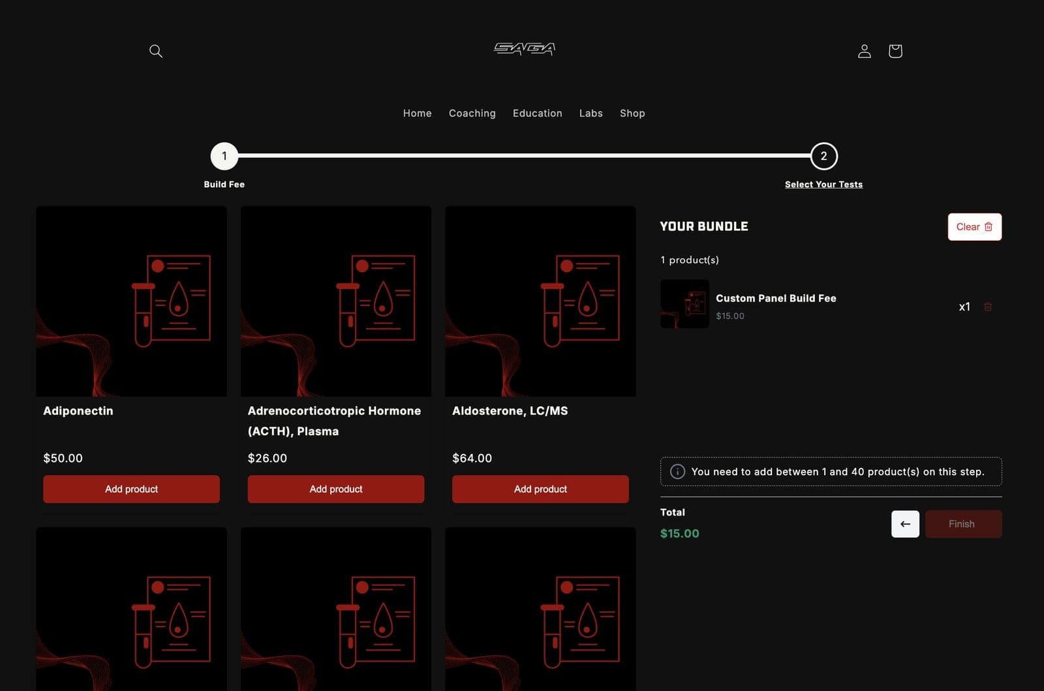Screen dimensions: 1044x691
Task: Open the Shop menu item
Action: (632, 113)
